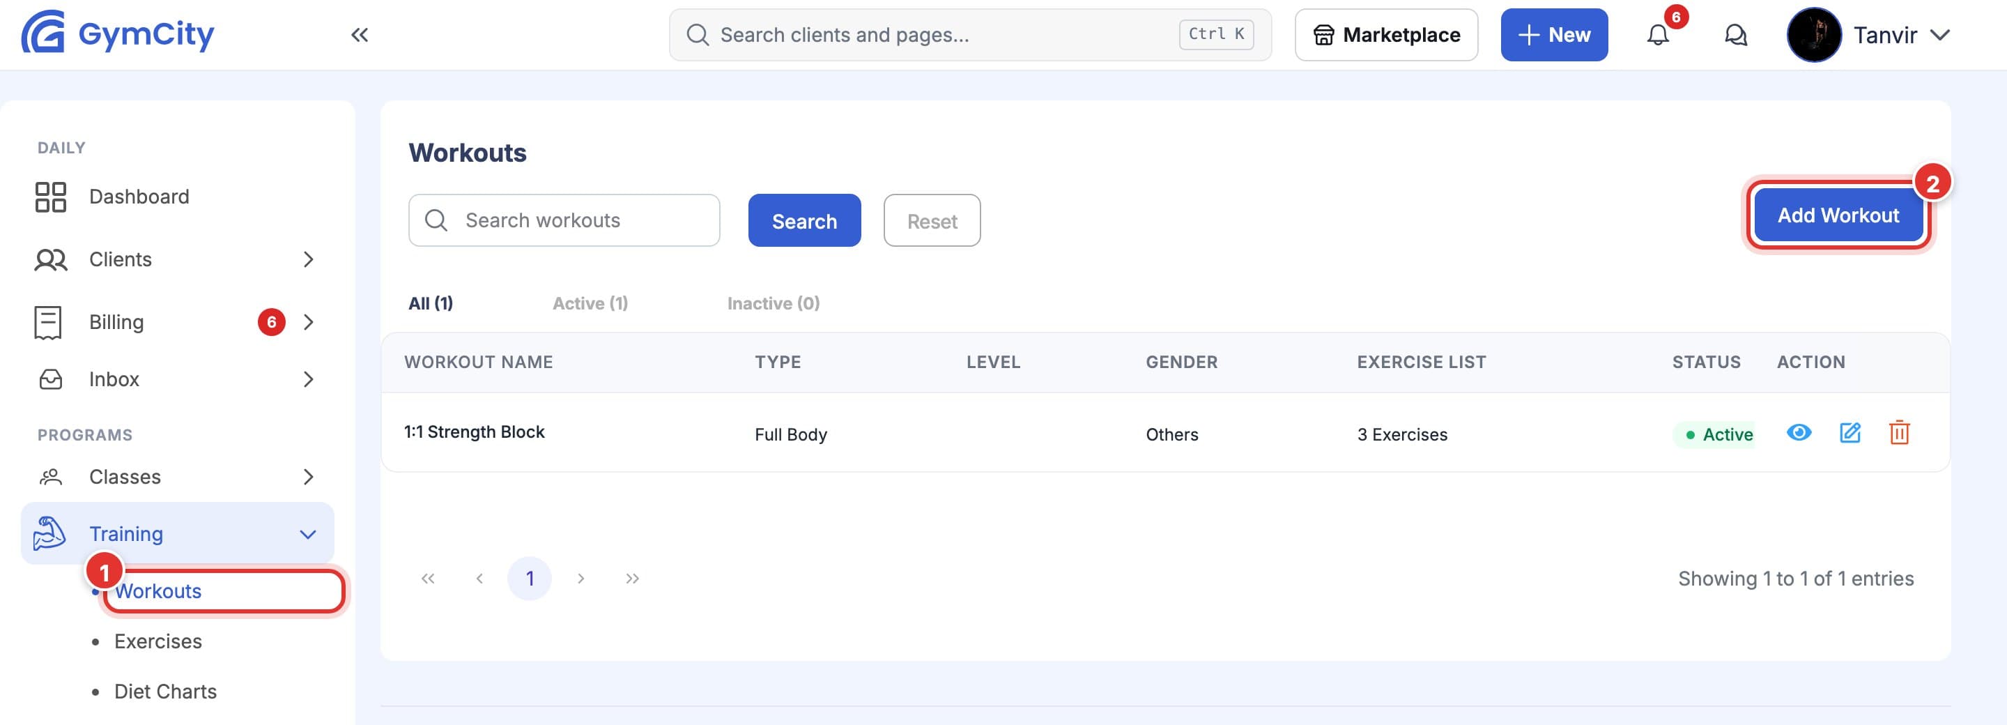This screenshot has width=2007, height=725.
Task: View 1:1 Strength Block with eye icon
Action: (x=1798, y=433)
